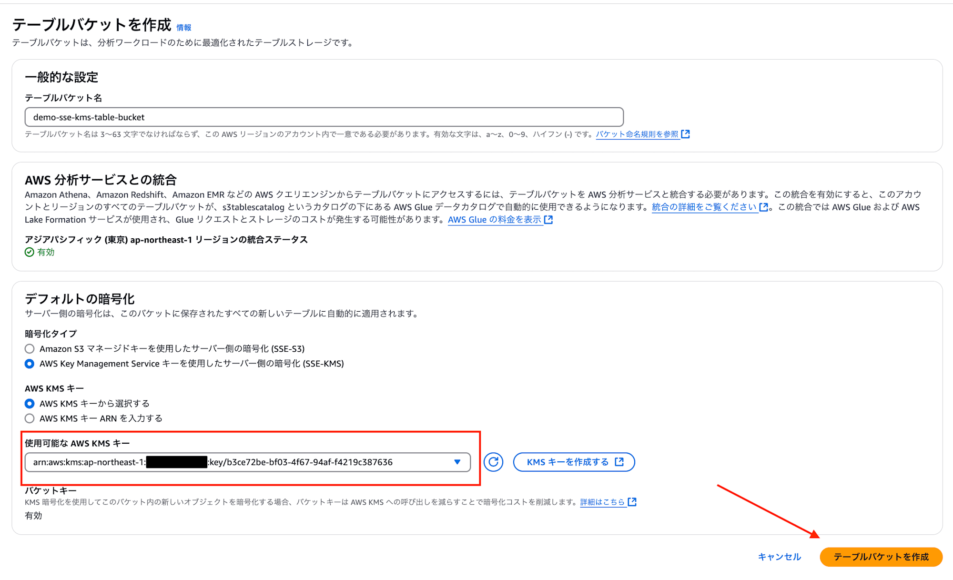The image size is (953, 580).
Task: Open バケット命名規則を参照 link
Action: [637, 134]
